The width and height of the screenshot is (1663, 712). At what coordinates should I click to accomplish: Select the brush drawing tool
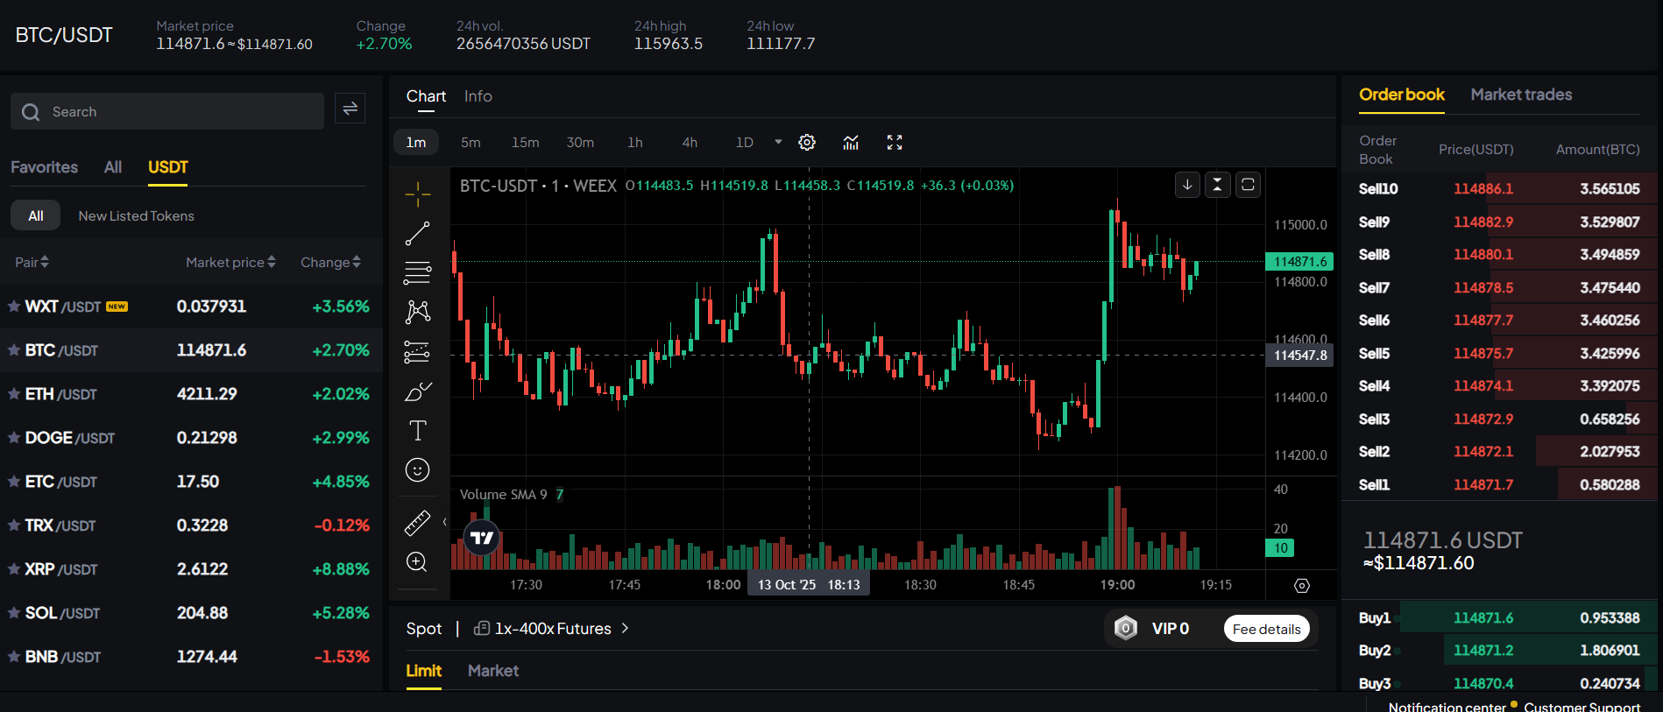[x=417, y=391]
